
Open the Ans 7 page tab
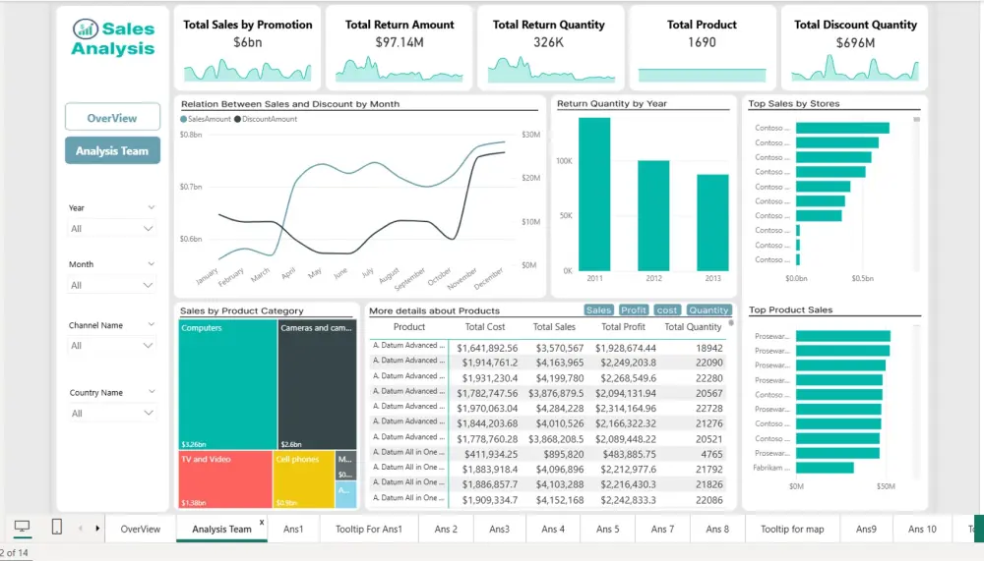tap(662, 529)
